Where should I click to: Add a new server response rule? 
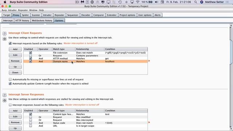pos(15,111)
